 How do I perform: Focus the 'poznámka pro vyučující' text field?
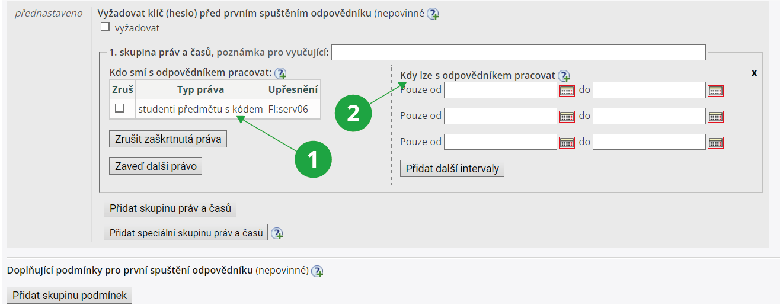point(518,53)
